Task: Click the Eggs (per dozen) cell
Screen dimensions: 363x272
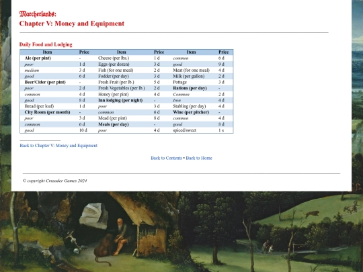Action: coord(114,64)
